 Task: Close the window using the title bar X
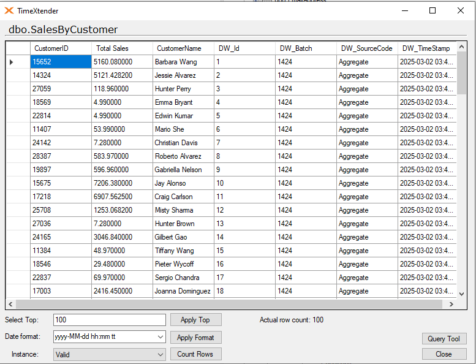pos(461,10)
